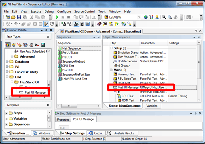This screenshot has height=144, width=205.
Task: Switch to the Output tab
Action: click(96, 133)
